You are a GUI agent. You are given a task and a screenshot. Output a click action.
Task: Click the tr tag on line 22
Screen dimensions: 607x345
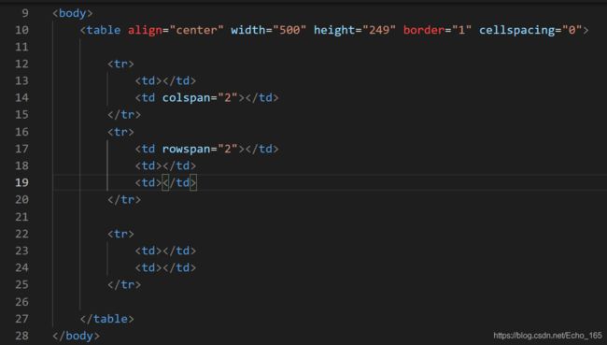120,234
